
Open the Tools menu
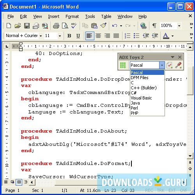(x=90, y=16)
